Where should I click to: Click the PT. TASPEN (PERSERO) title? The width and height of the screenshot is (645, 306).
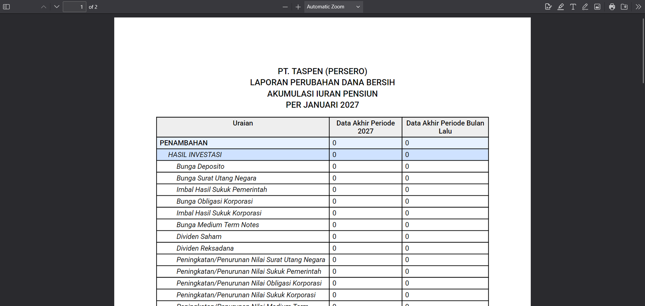tap(322, 71)
